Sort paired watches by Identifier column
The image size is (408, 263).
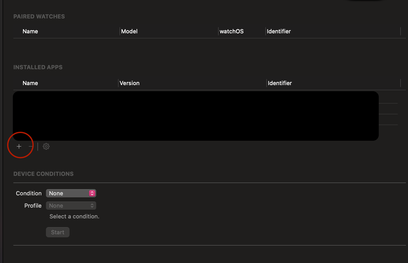279,31
